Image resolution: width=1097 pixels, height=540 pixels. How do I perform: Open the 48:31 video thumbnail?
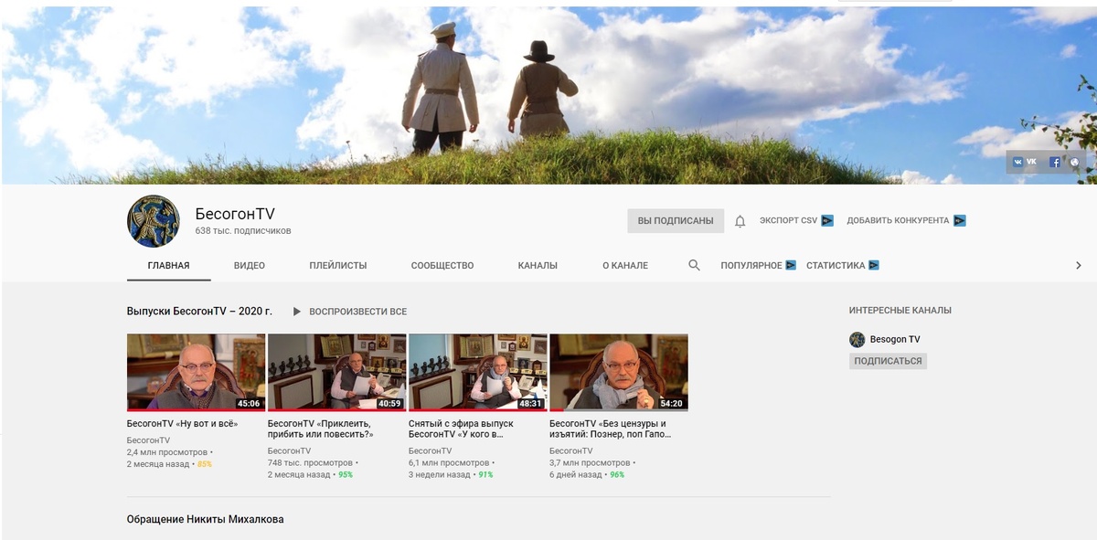(477, 372)
